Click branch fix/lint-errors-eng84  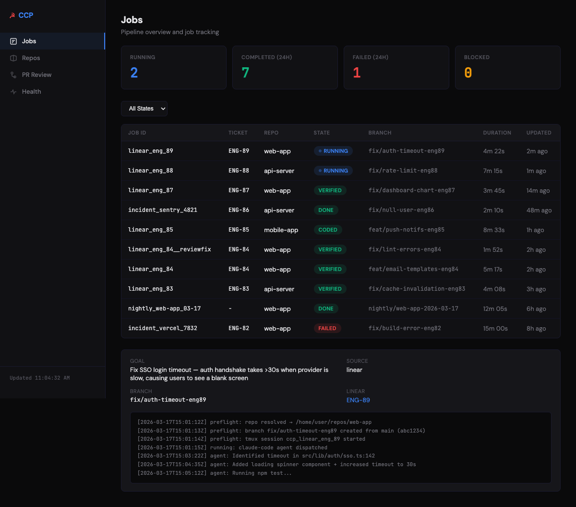tap(405, 249)
